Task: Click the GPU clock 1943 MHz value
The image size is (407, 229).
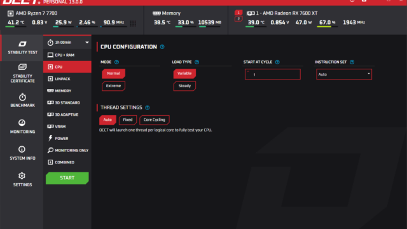Action: [x=354, y=23]
